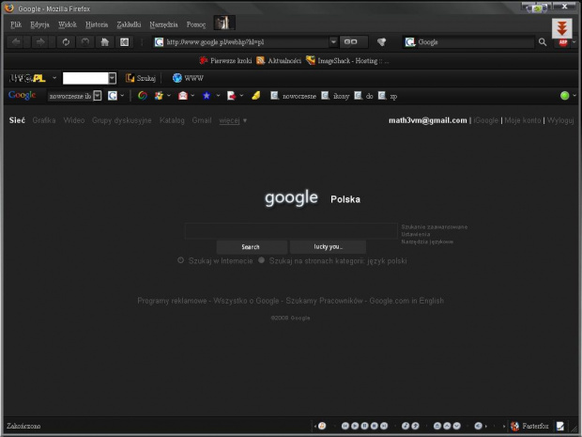Click the Gmail envelope icon on toolbar

point(183,96)
